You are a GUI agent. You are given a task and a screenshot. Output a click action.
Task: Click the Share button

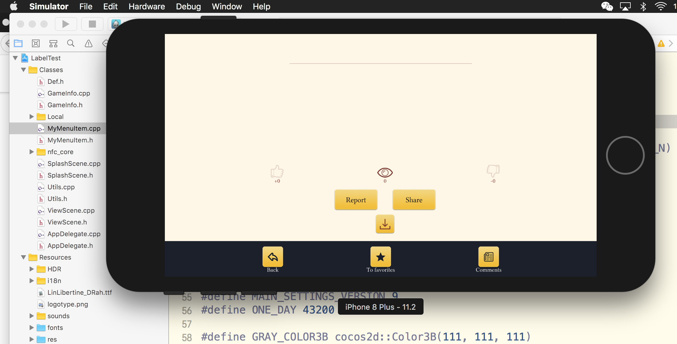(x=414, y=200)
